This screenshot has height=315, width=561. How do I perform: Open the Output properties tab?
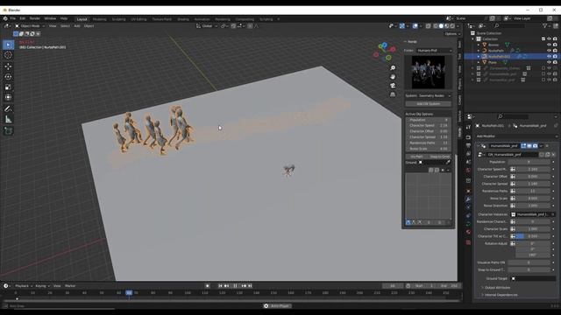(x=468, y=146)
